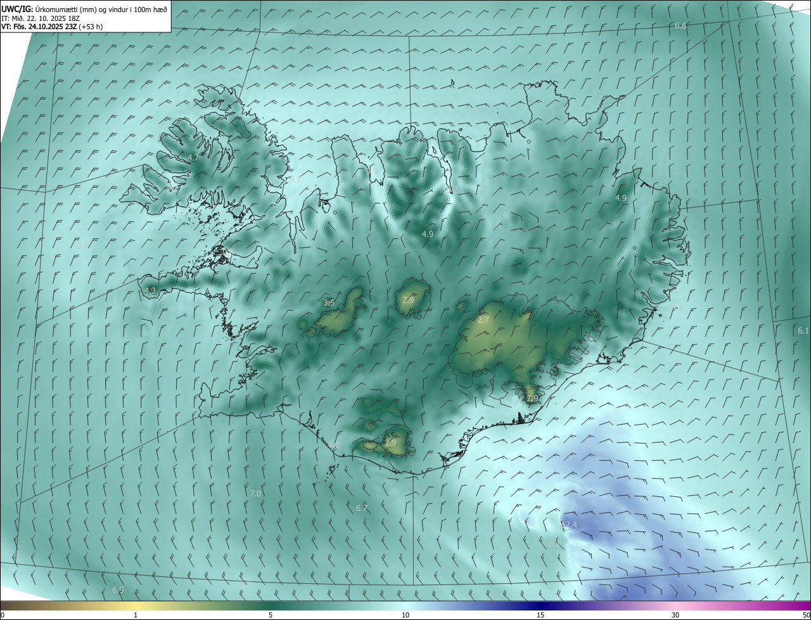Screen dimensions: 811x620
Task: Click the 7.0 value label
Action: [255, 493]
